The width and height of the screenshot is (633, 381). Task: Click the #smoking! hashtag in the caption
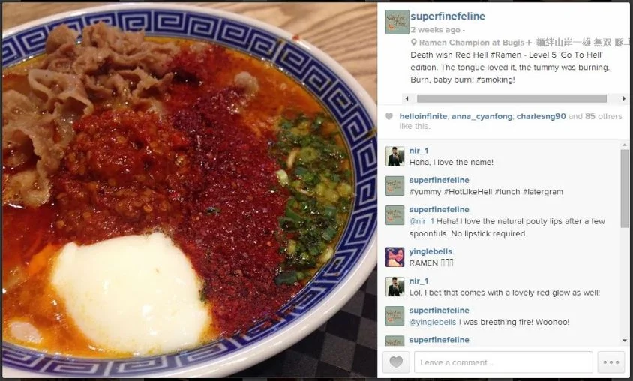click(x=495, y=79)
